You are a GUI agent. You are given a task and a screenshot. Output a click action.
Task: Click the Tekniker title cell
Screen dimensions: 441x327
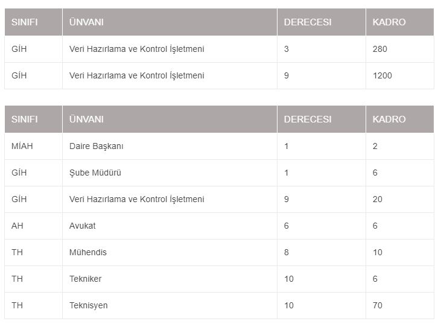pyautogui.click(x=170, y=279)
